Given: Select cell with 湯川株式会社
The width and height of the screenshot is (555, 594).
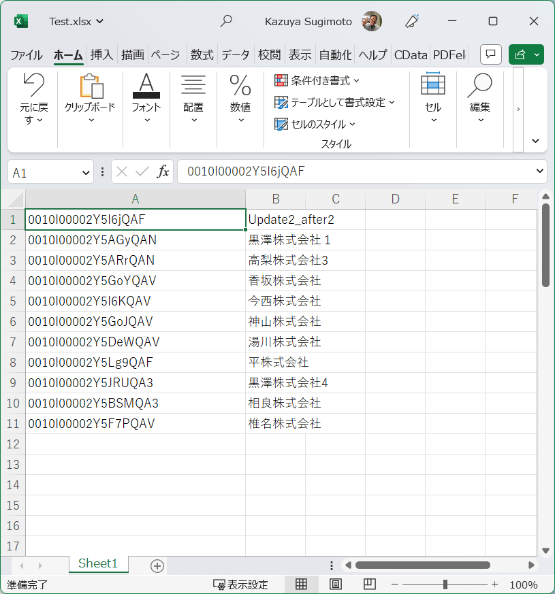Looking at the screenshot, I should pyautogui.click(x=276, y=342).
